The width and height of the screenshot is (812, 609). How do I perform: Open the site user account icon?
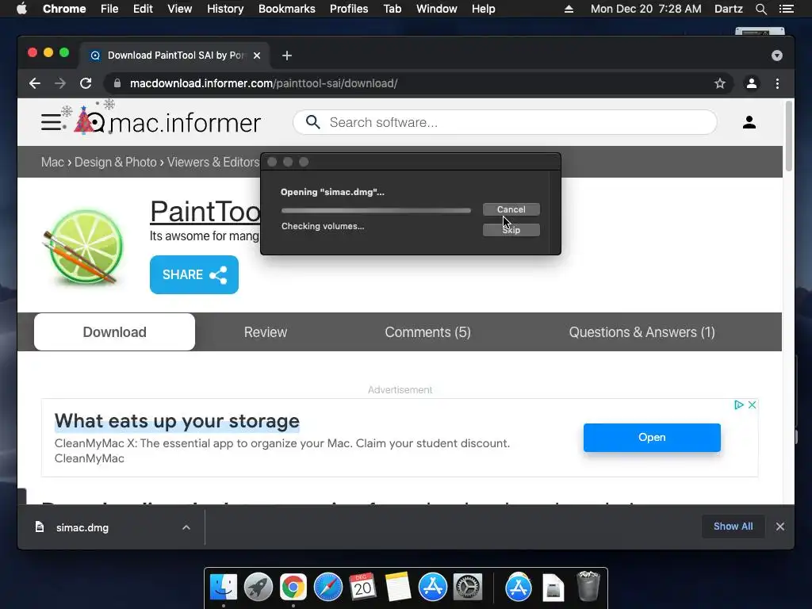(749, 122)
